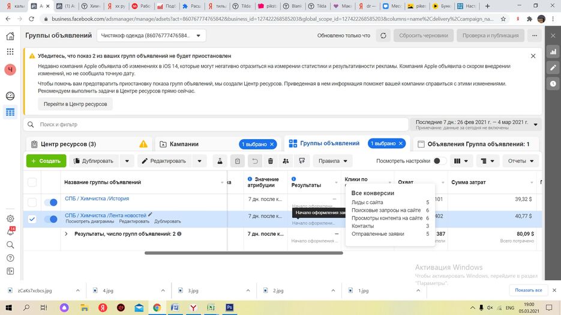Click the red account avatar in sidebar
Image resolution: width=561 pixels, height=315 pixels.
[x=10, y=70]
